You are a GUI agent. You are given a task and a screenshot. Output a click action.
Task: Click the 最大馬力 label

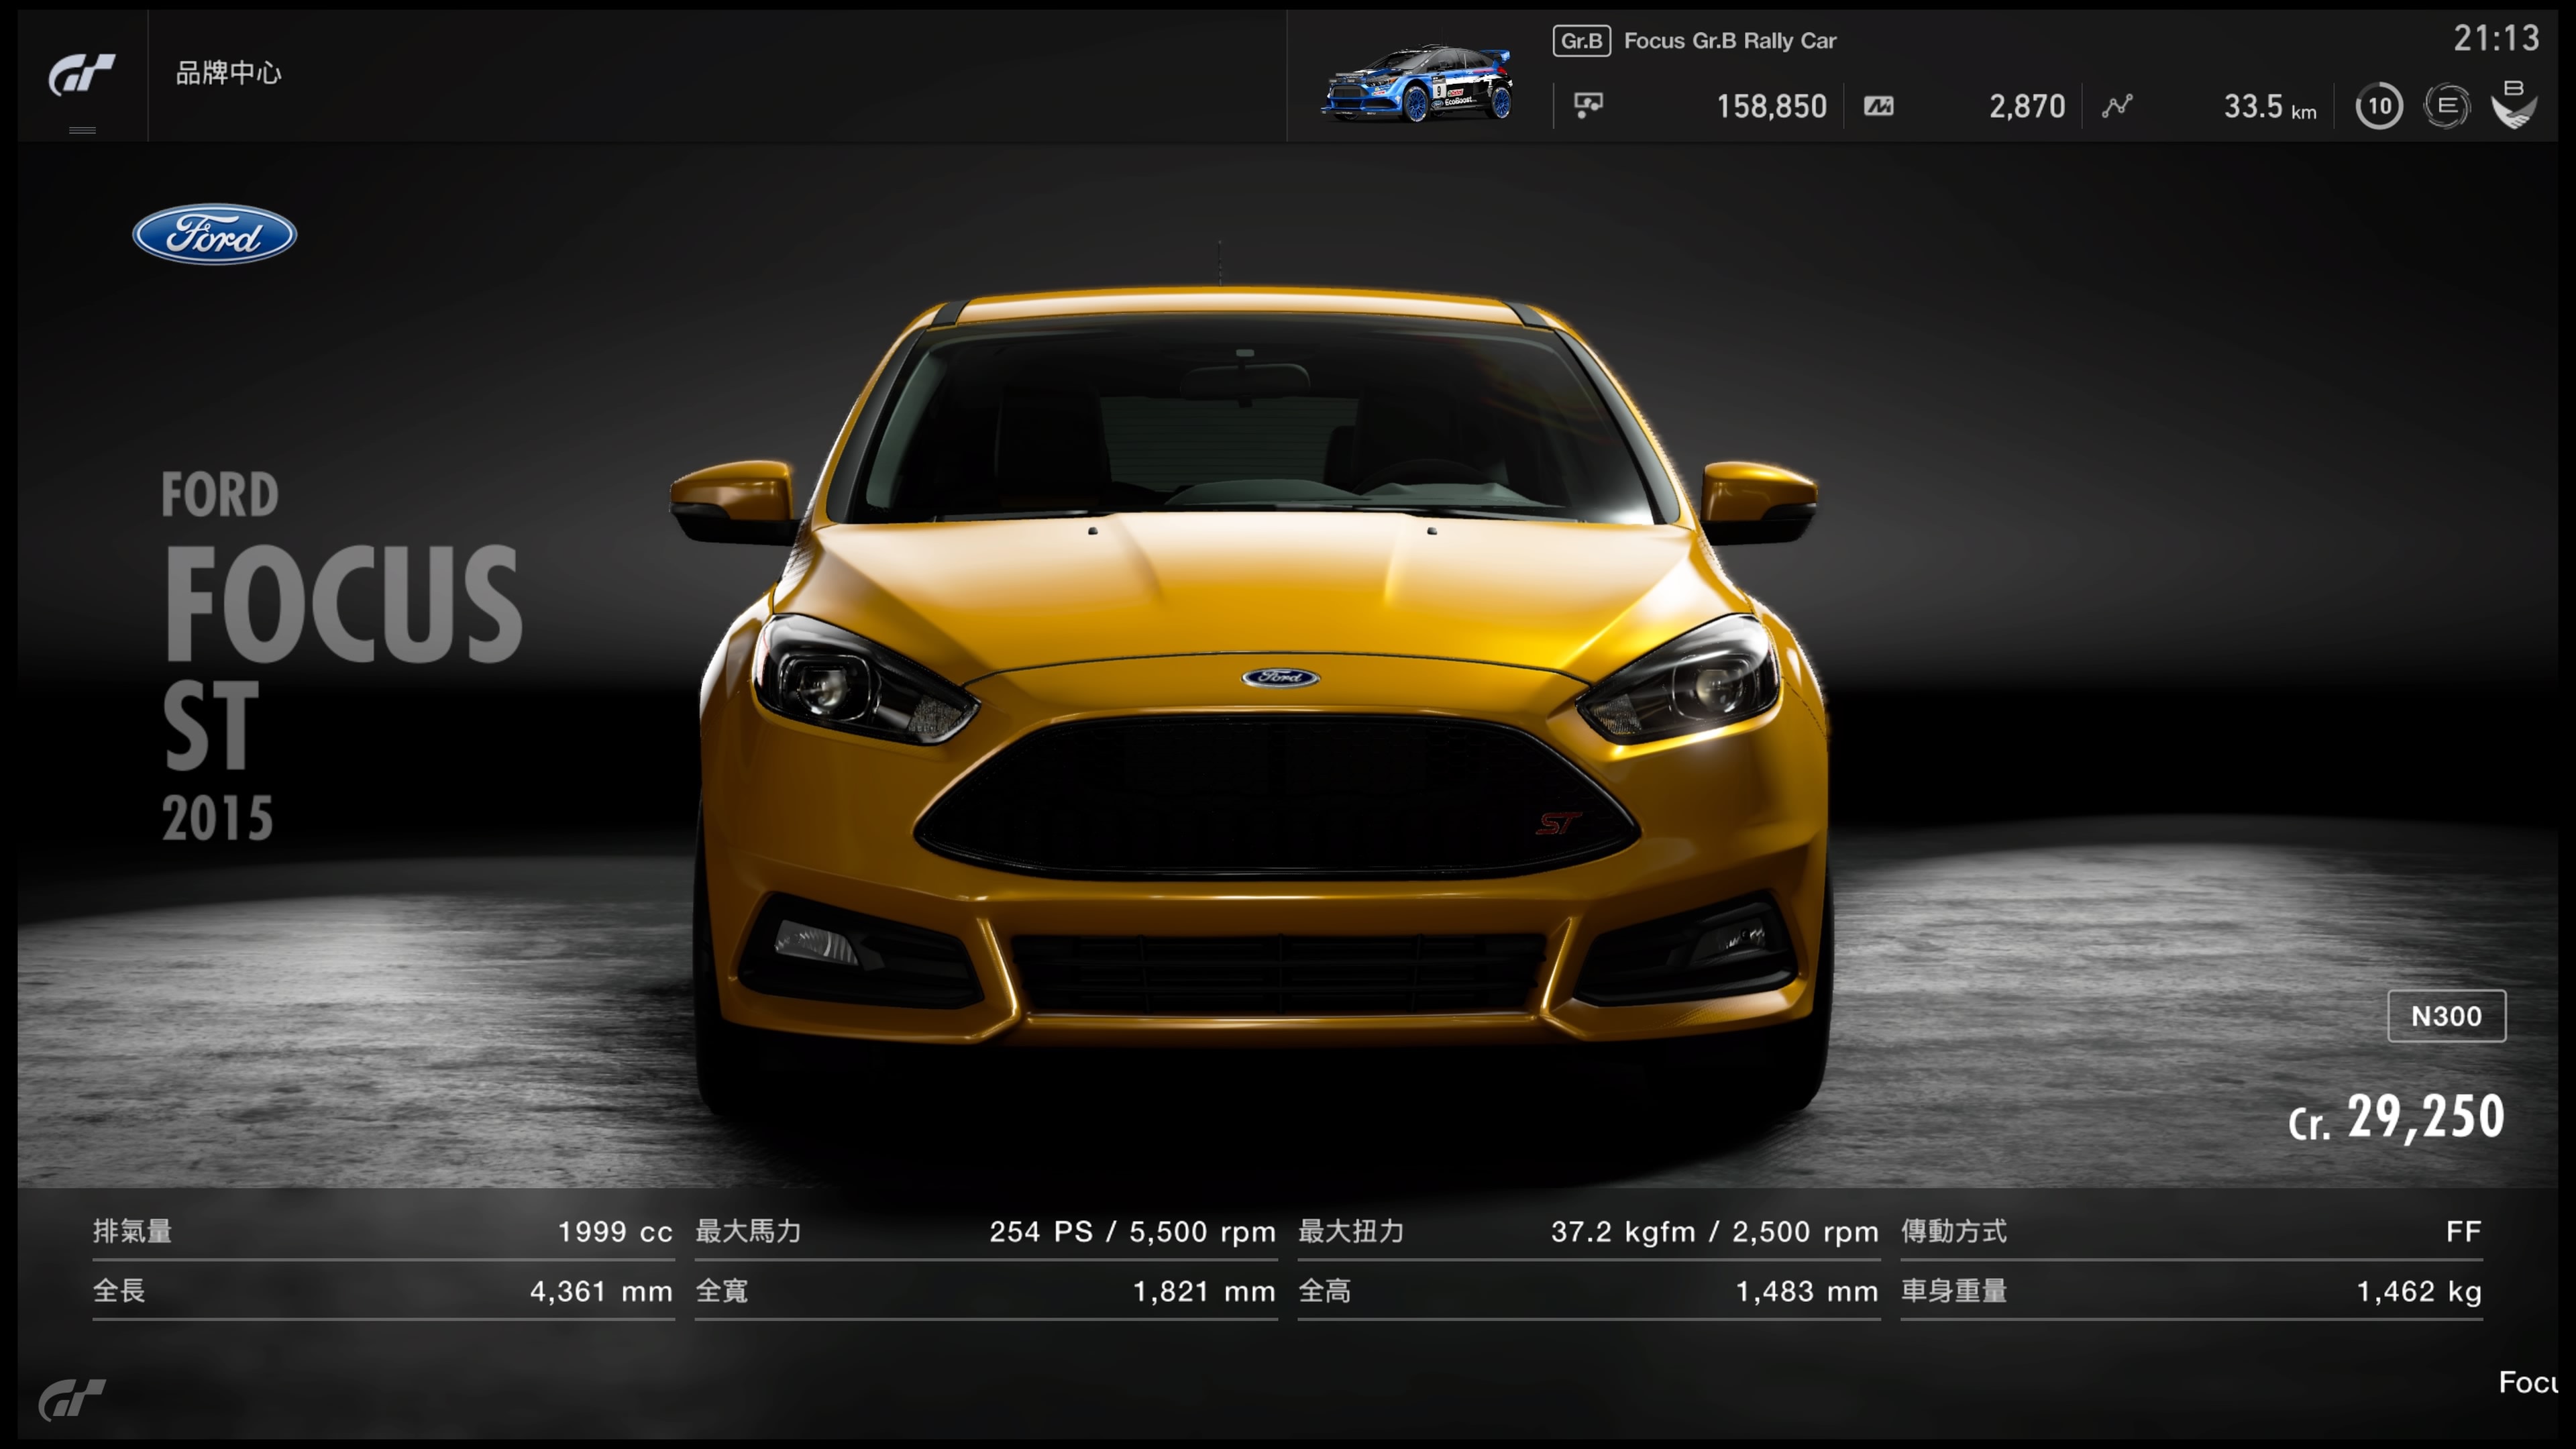tap(749, 1231)
